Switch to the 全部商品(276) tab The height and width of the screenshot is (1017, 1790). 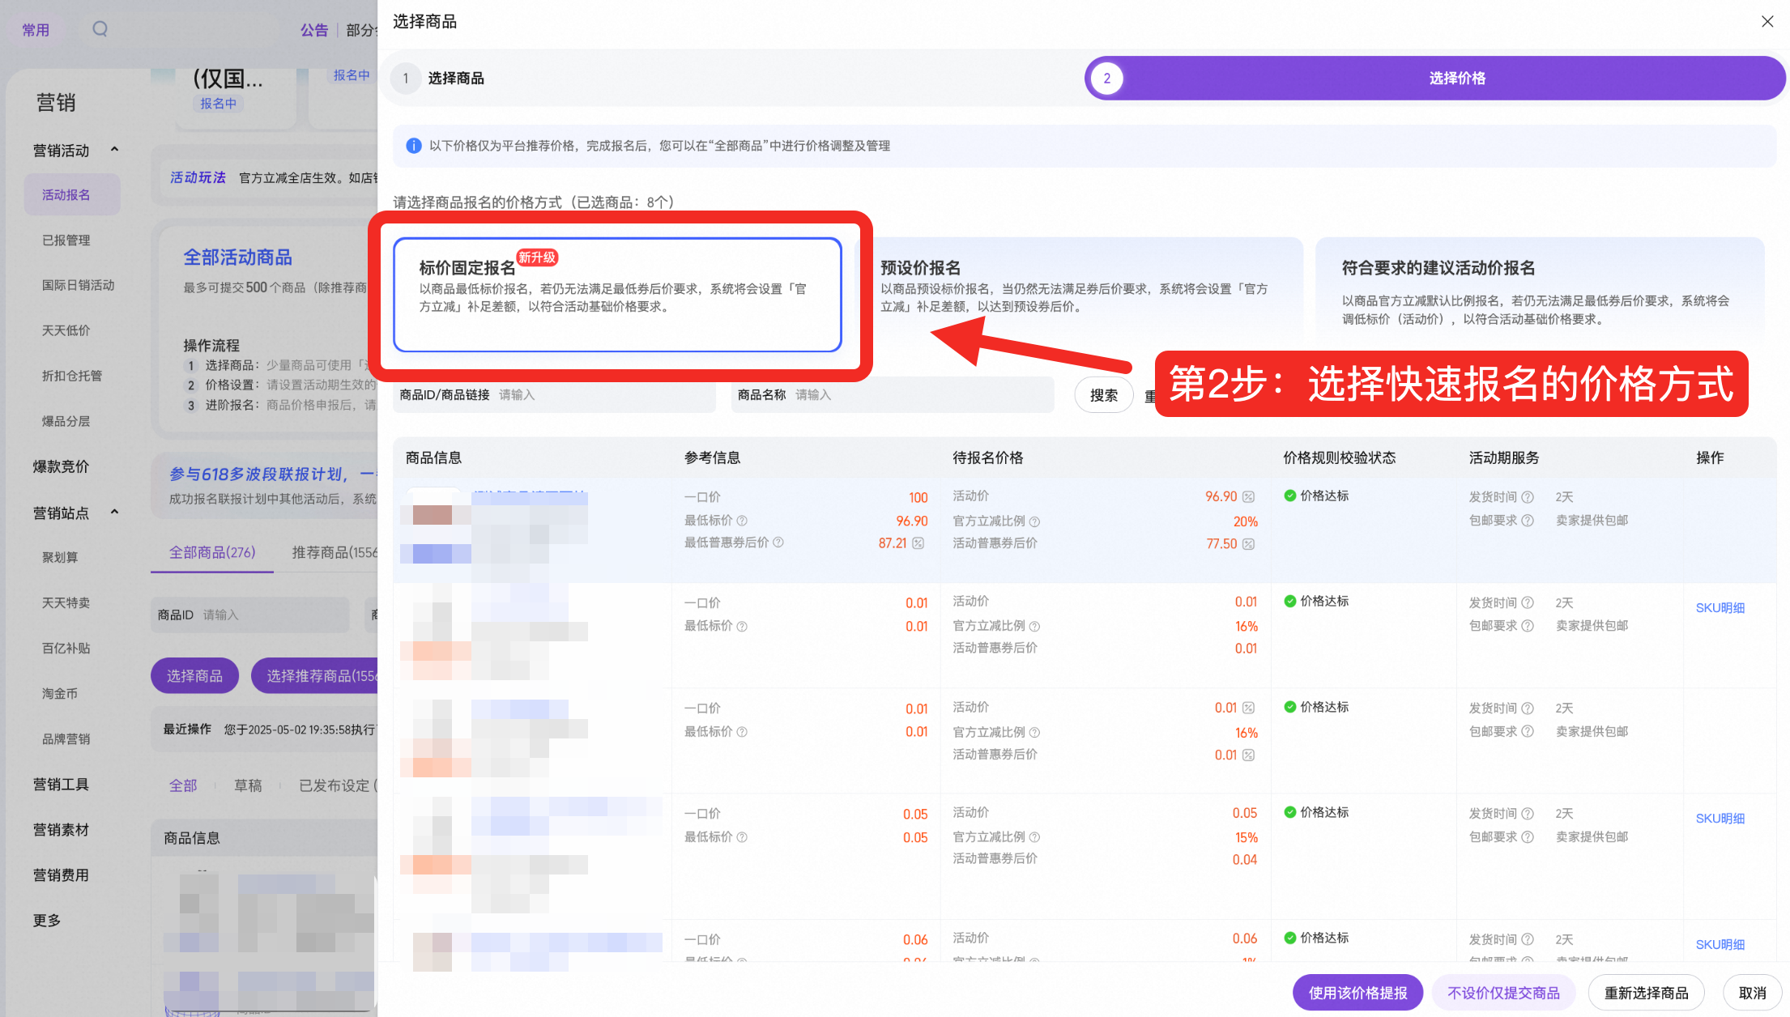(x=212, y=552)
